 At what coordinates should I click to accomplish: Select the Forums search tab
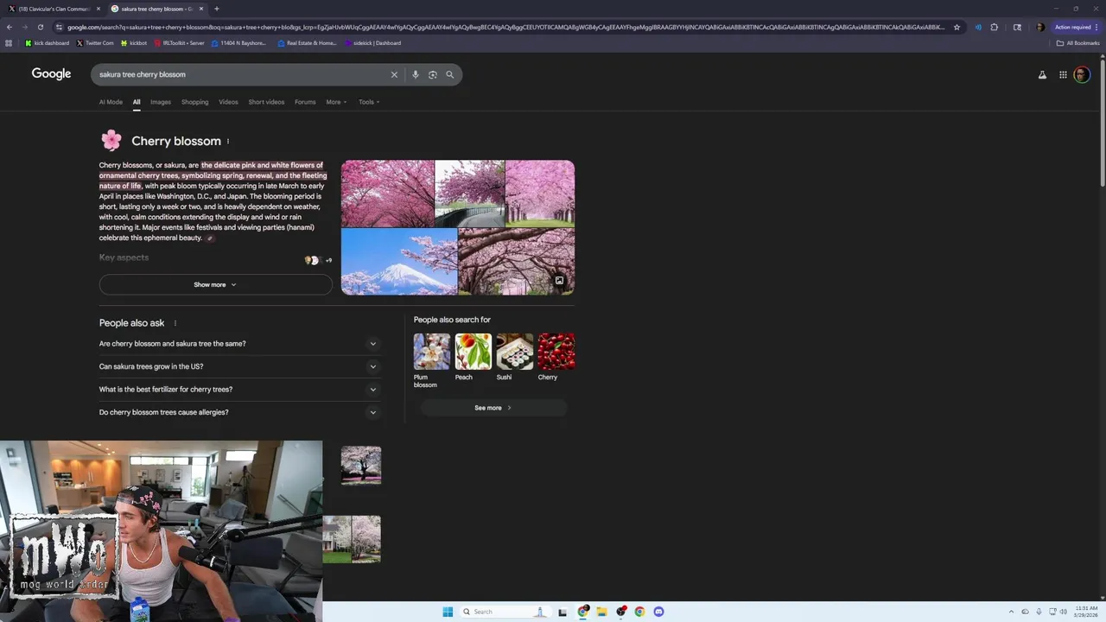pos(305,102)
